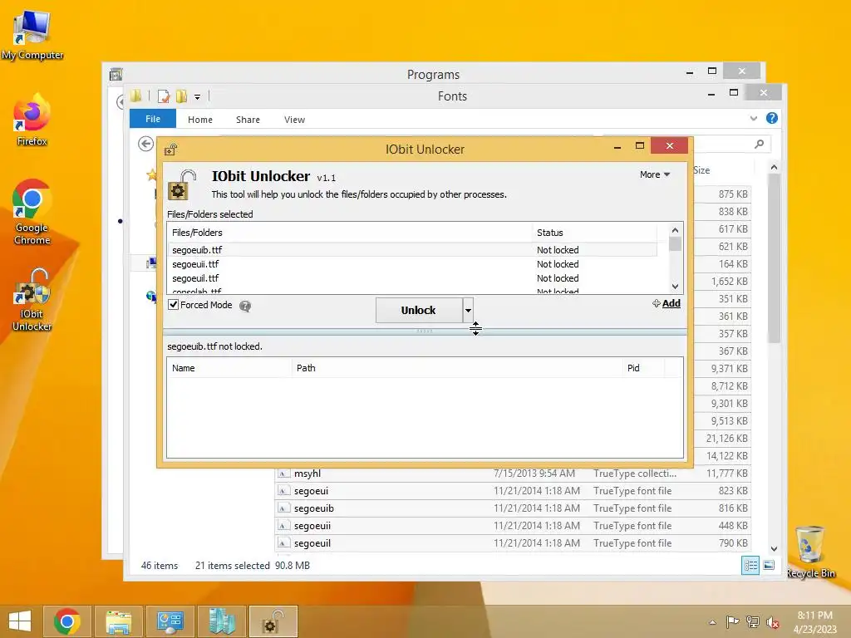The height and width of the screenshot is (638, 851).
Task: Minimize the IObit Unlocker window
Action: tap(617, 147)
